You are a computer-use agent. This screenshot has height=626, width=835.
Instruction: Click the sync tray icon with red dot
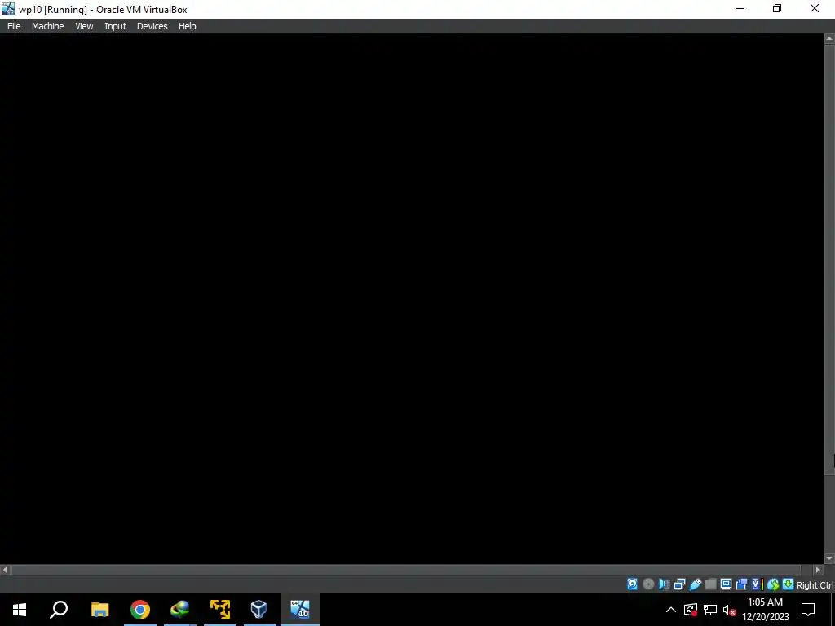(691, 610)
